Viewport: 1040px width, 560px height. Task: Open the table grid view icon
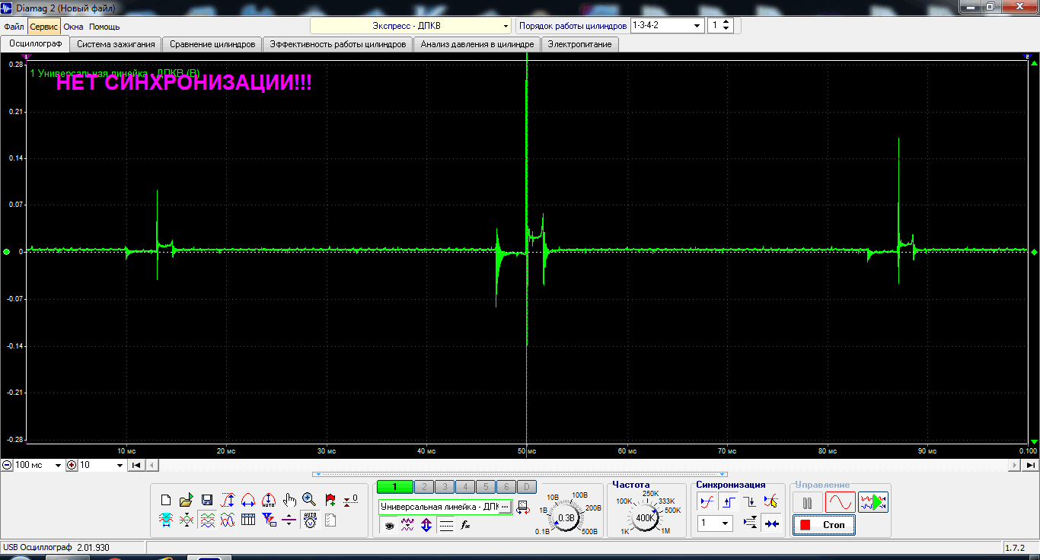click(247, 520)
